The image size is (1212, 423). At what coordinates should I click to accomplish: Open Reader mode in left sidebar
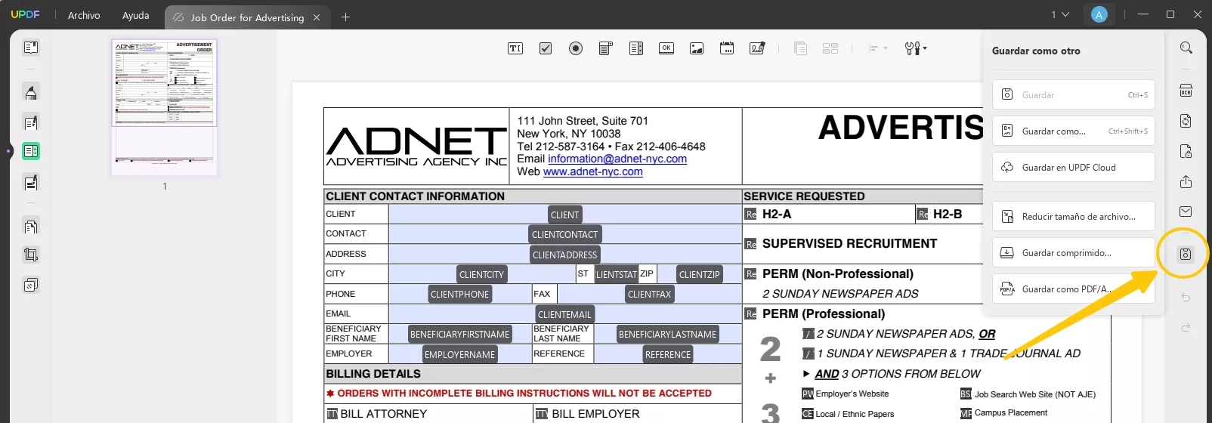(31, 48)
